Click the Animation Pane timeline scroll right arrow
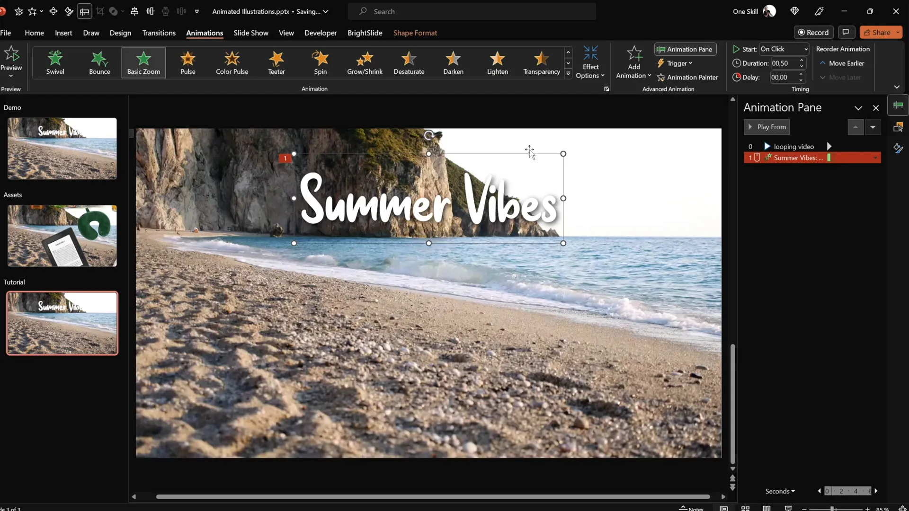Image resolution: width=909 pixels, height=511 pixels. click(876, 491)
